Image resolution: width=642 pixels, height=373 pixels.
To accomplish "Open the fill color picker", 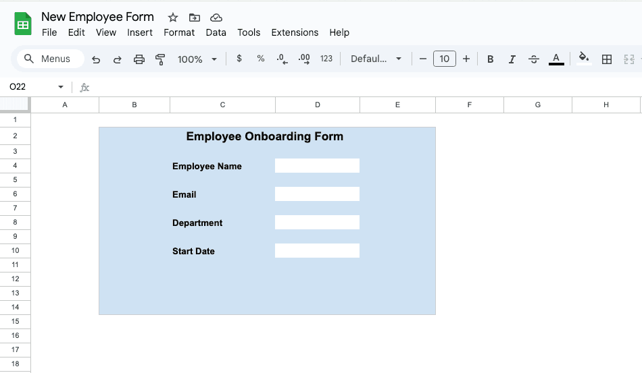I will [x=584, y=59].
